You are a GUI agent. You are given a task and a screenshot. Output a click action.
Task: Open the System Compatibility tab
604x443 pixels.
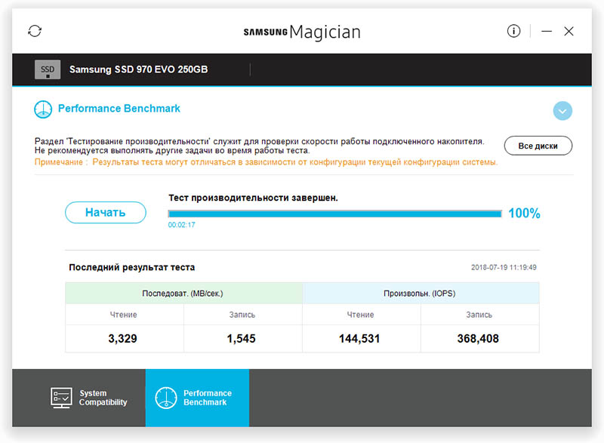pyautogui.click(x=79, y=398)
